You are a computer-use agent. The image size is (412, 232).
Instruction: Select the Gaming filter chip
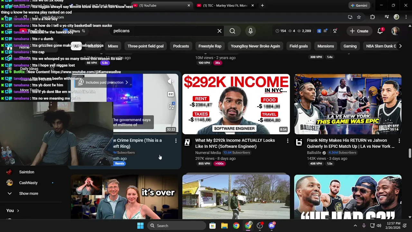[350, 46]
